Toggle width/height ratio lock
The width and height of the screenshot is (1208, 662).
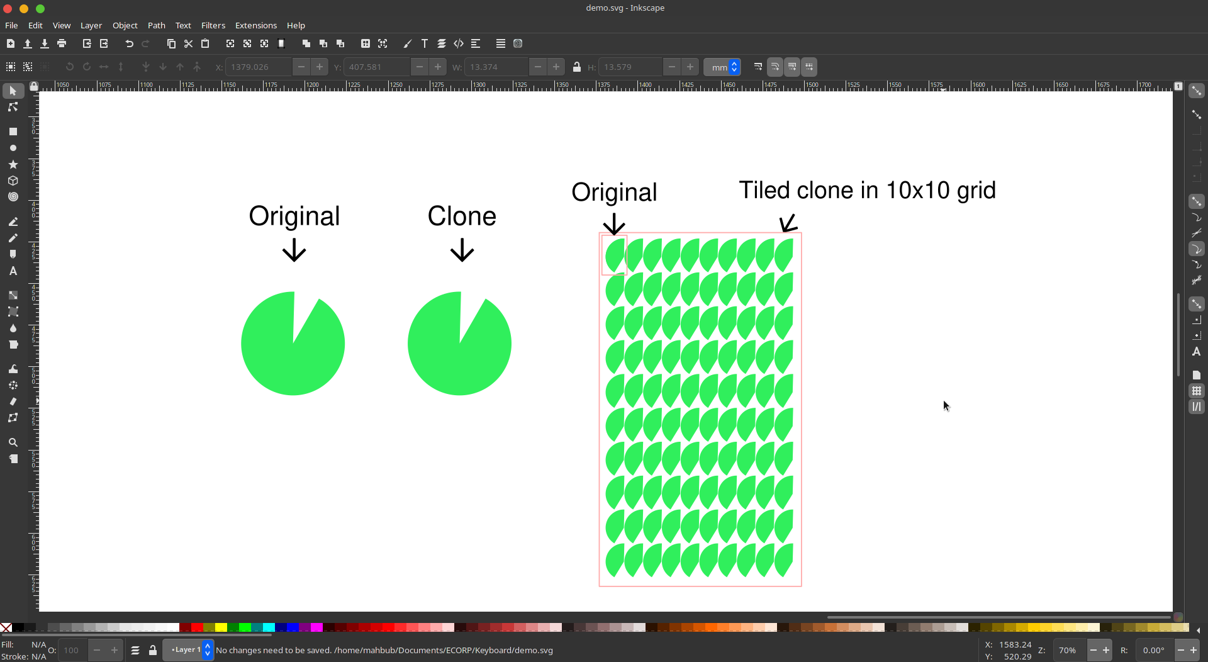point(577,67)
